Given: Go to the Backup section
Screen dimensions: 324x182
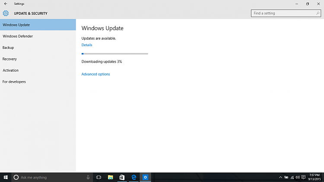Looking at the screenshot, I should tap(38, 47).
